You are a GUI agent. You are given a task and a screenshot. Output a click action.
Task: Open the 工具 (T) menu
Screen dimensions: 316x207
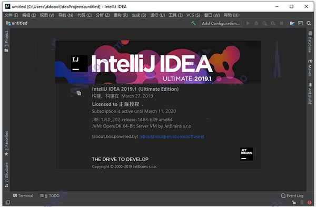pos(175,15)
